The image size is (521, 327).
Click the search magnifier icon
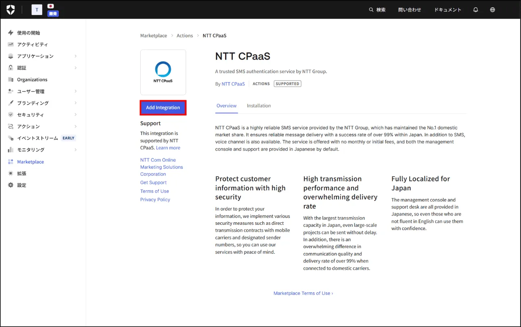pyautogui.click(x=371, y=10)
